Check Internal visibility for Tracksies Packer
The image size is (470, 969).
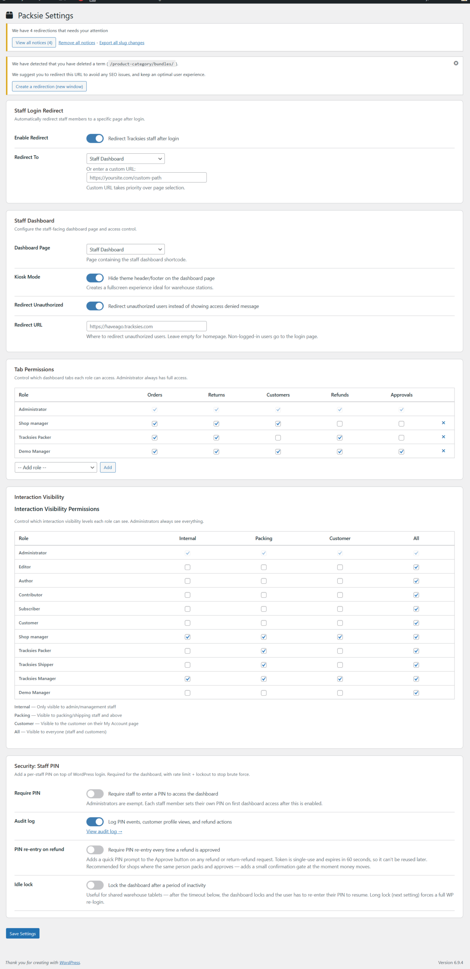pyautogui.click(x=188, y=651)
